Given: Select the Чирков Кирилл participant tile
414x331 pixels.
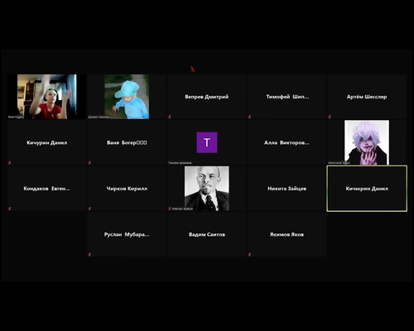Looking at the screenshot, I should tap(127, 189).
